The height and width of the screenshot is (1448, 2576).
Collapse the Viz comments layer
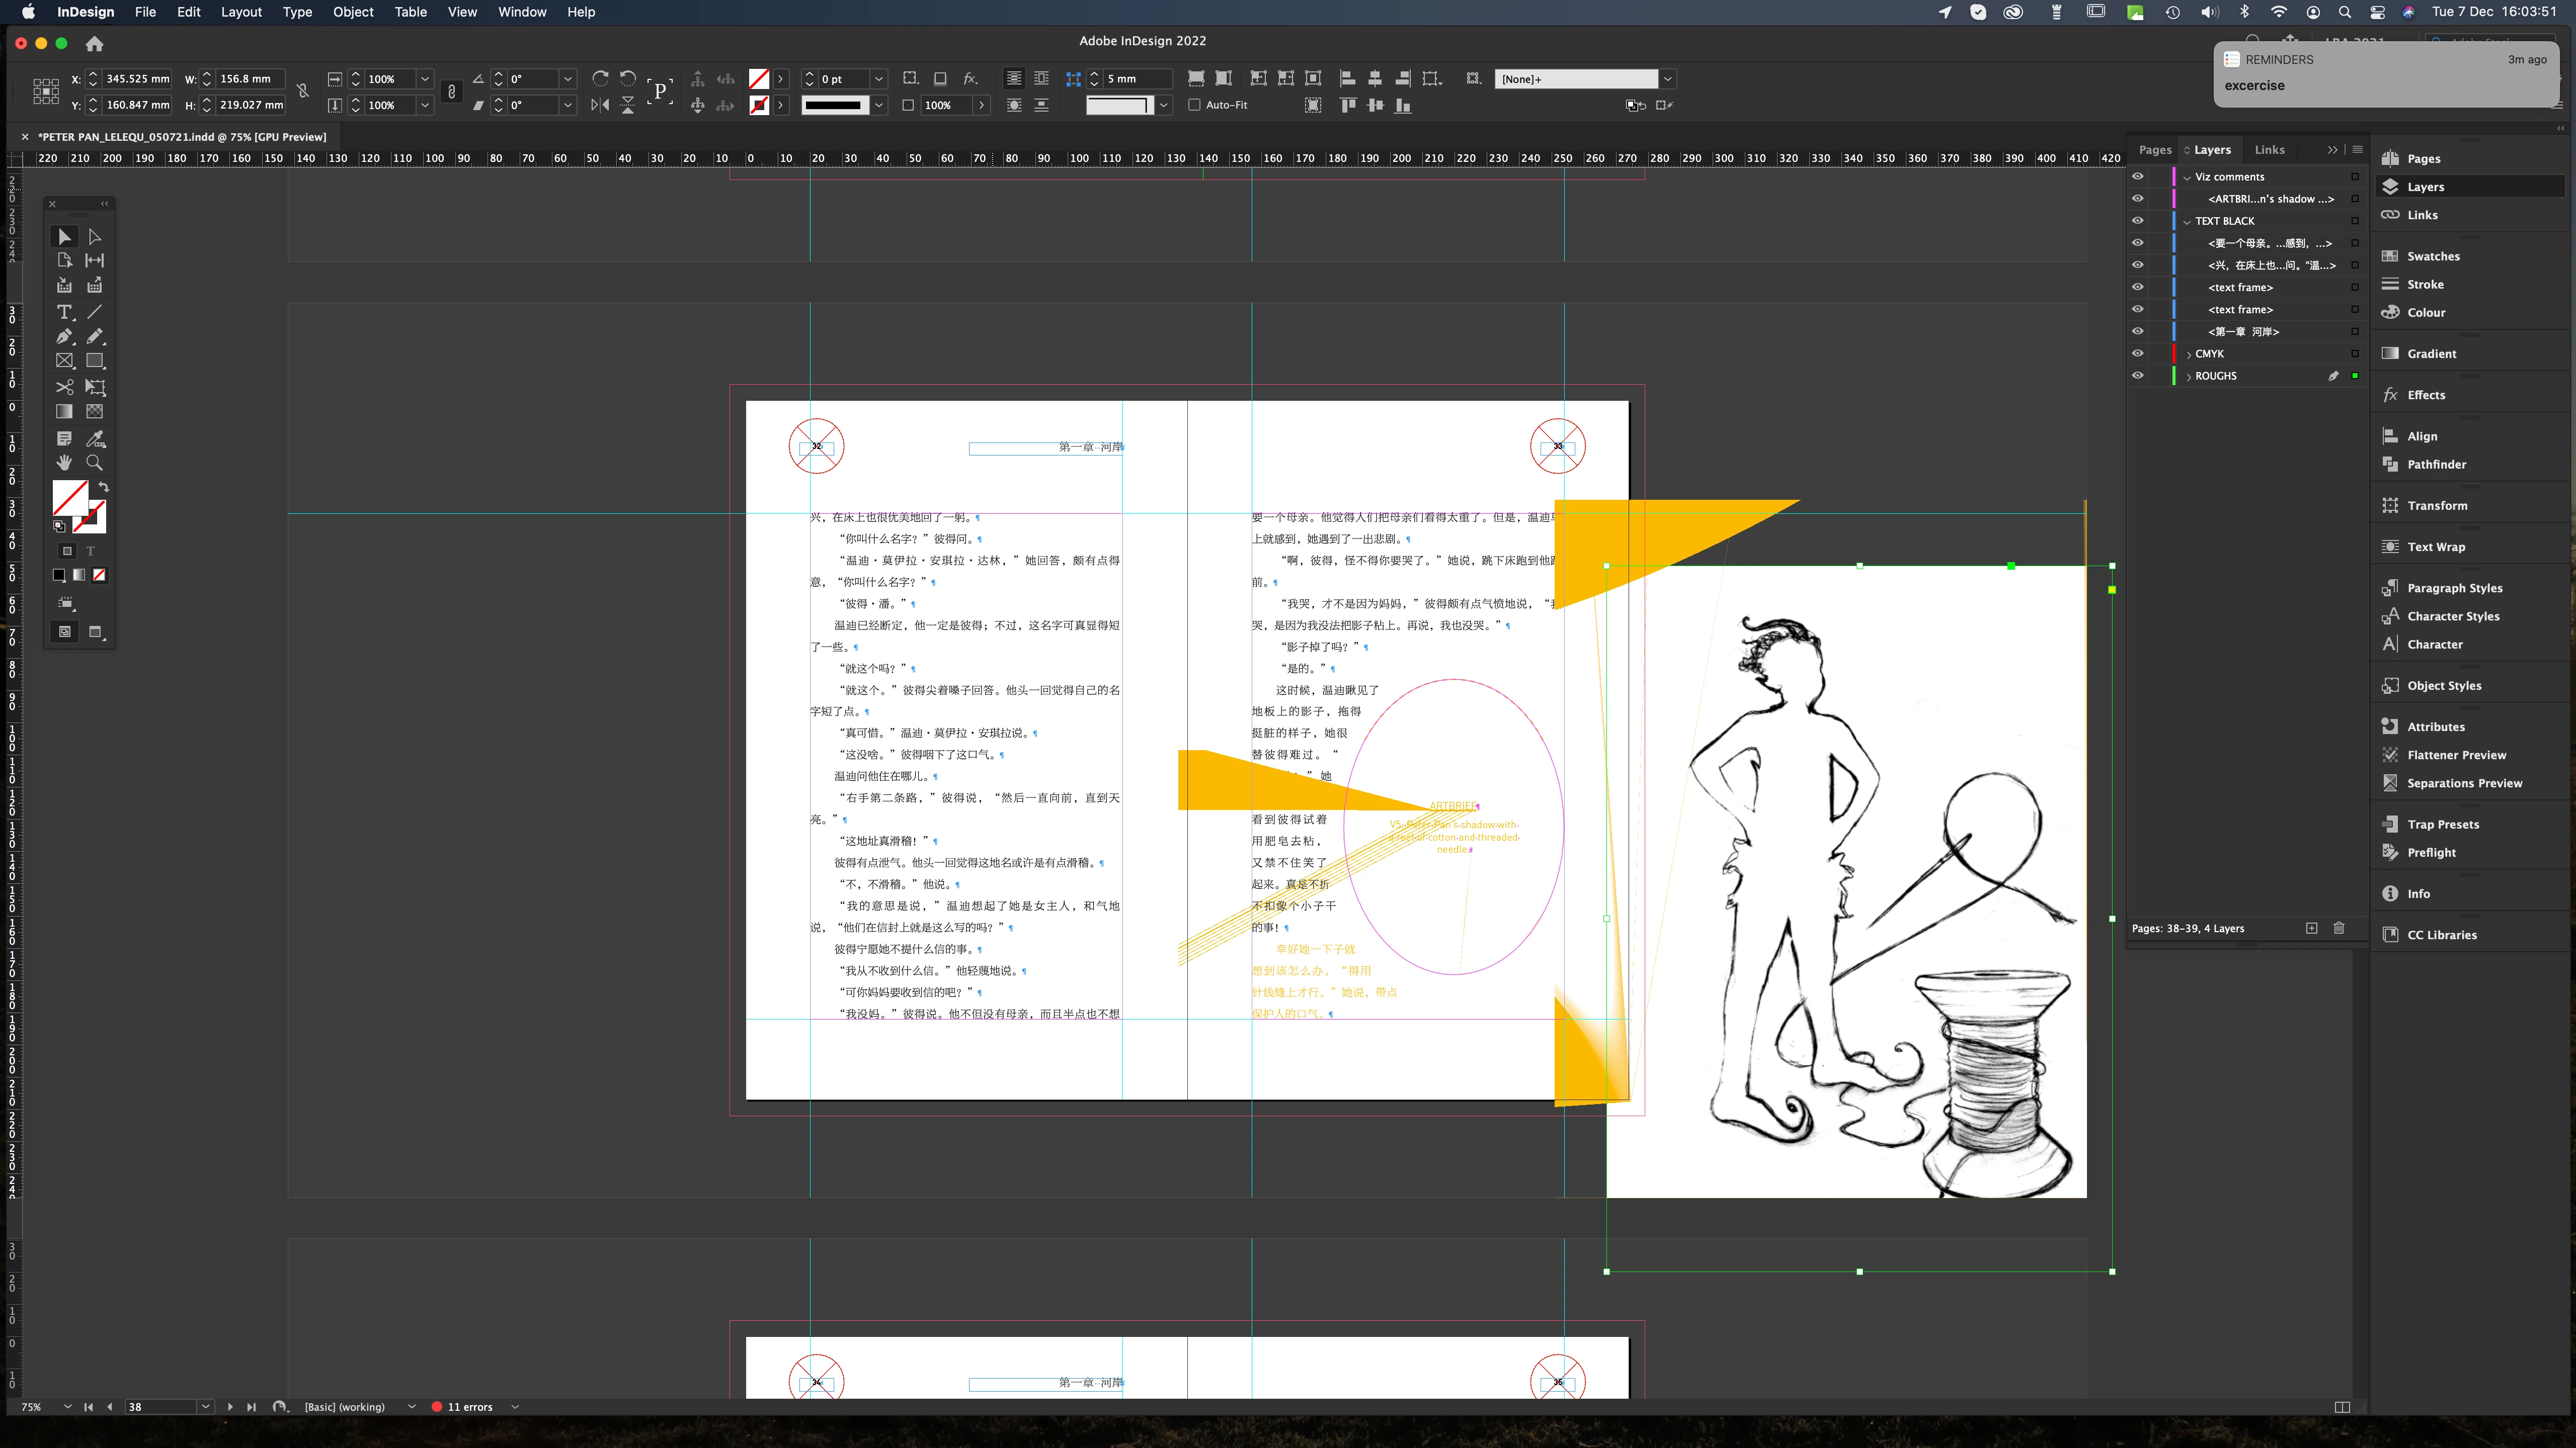coord(2187,177)
